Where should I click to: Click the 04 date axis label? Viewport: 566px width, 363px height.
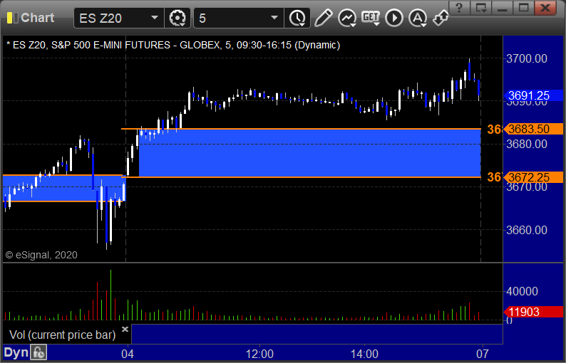[128, 354]
